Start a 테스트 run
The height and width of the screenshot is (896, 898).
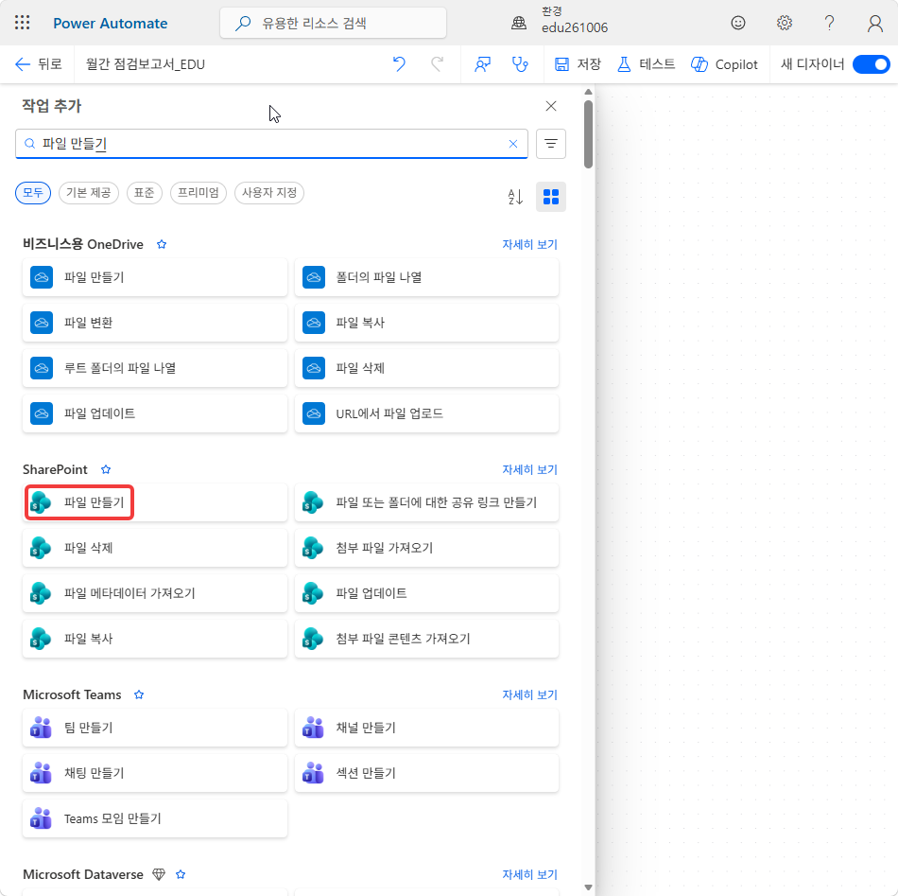646,64
